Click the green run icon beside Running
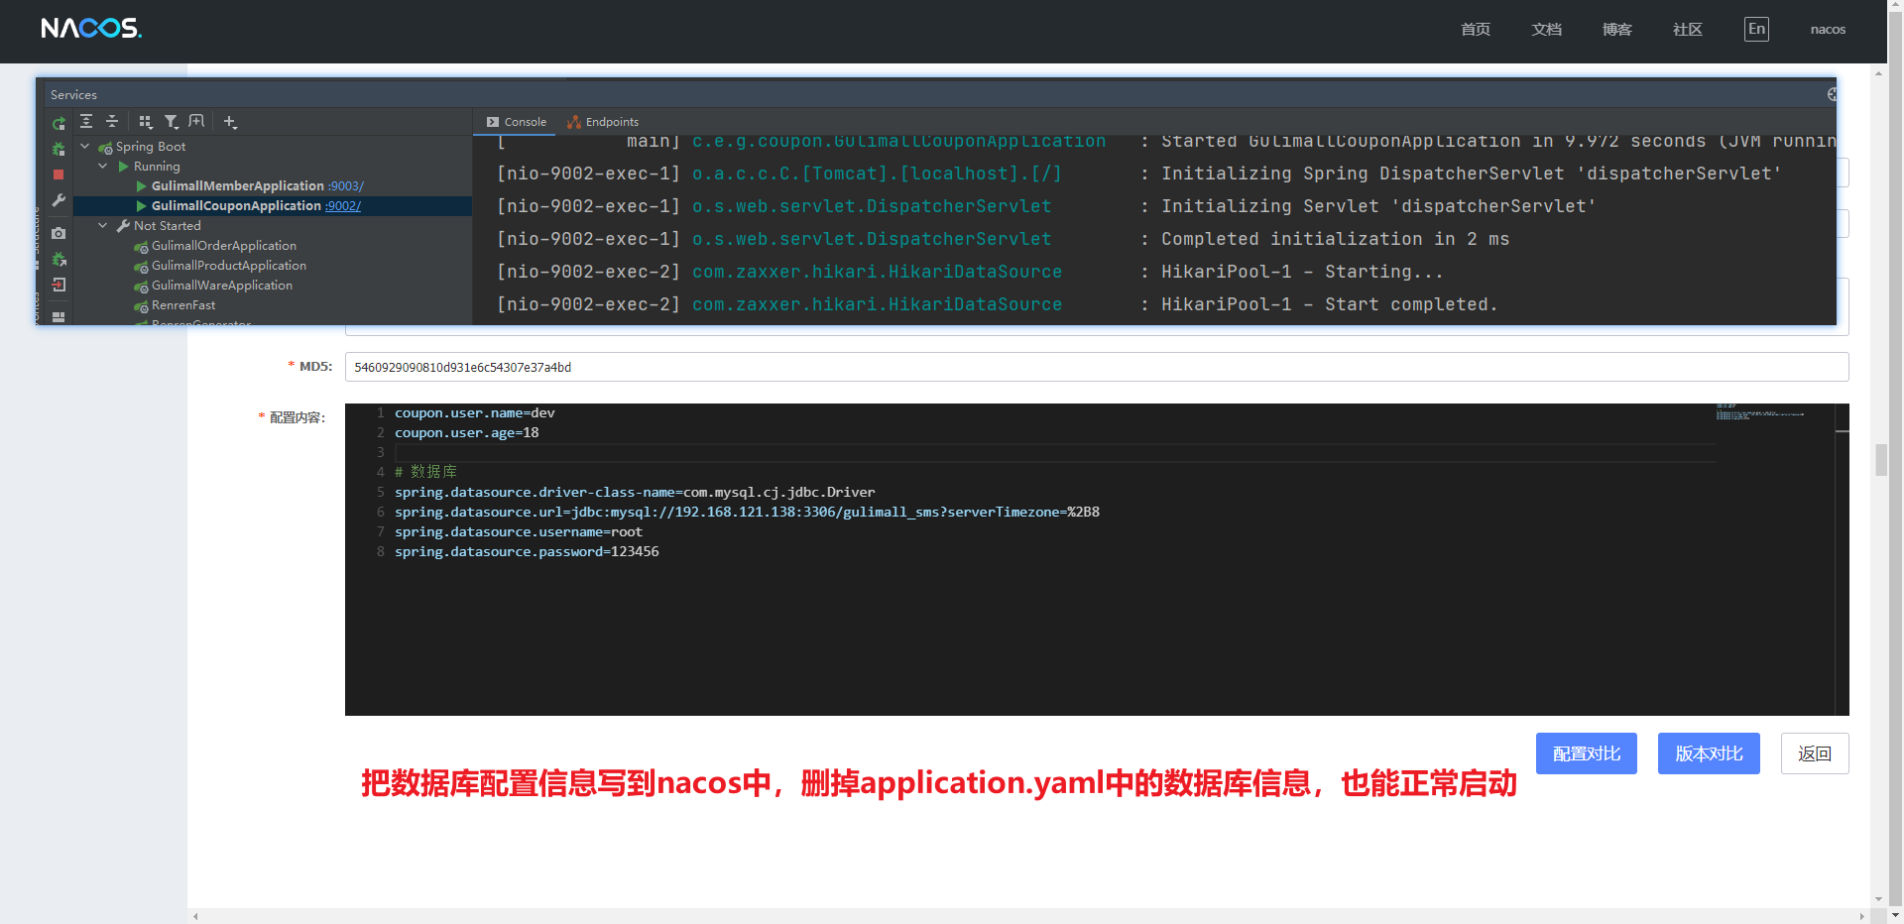1904x924 pixels. click(x=123, y=167)
